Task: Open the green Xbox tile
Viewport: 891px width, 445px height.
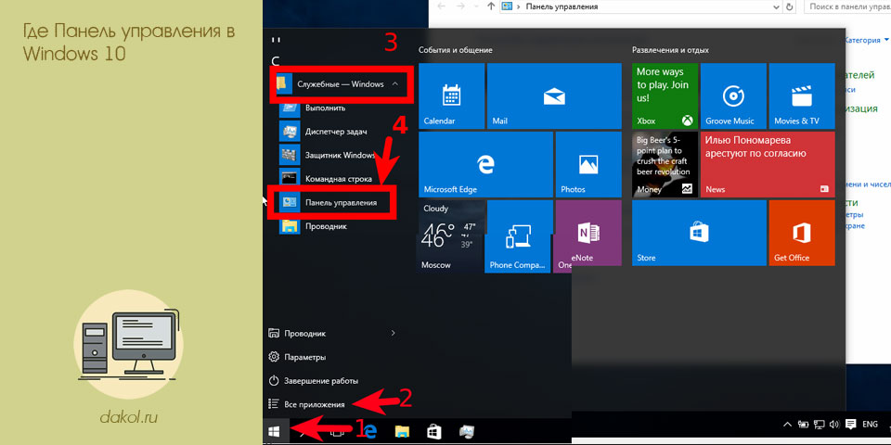Action: pos(665,95)
